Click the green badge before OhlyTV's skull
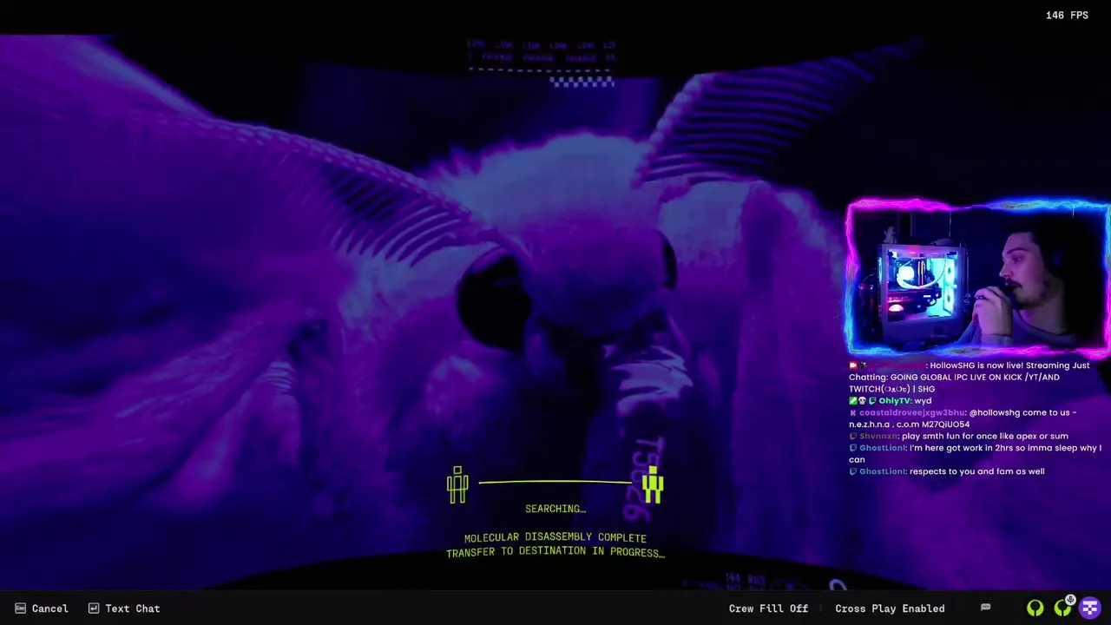This screenshot has width=1111, height=625. (853, 401)
